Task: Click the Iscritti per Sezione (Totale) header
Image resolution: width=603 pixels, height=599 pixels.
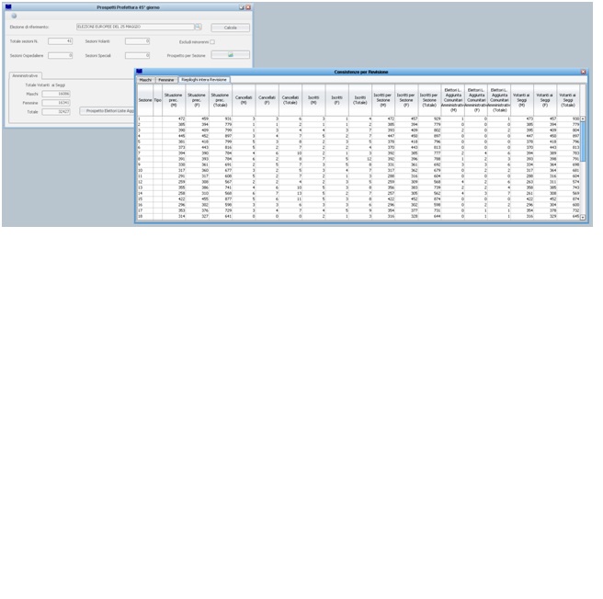Action: (x=429, y=100)
